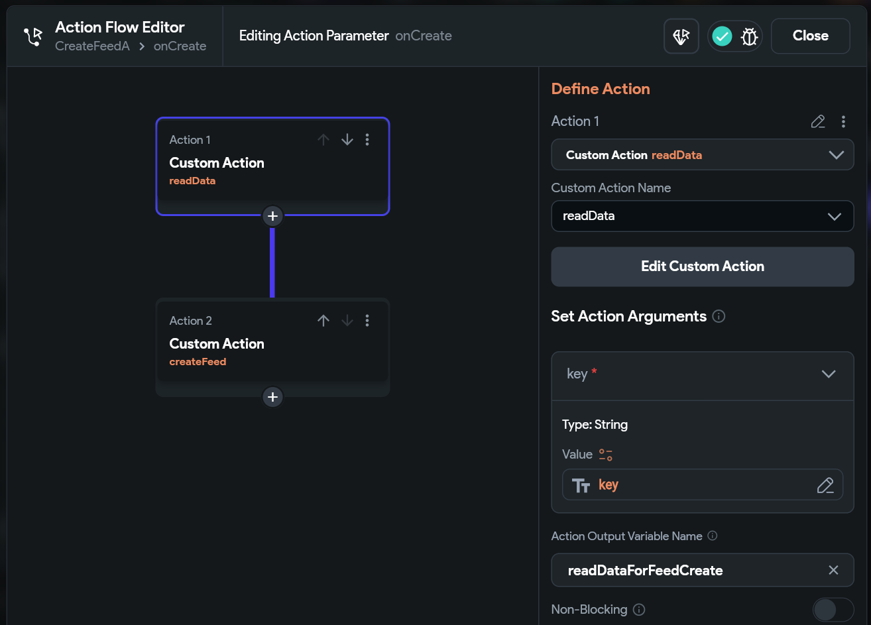Add action below Action 2 plus button
Screen dimensions: 871x625
coord(272,397)
